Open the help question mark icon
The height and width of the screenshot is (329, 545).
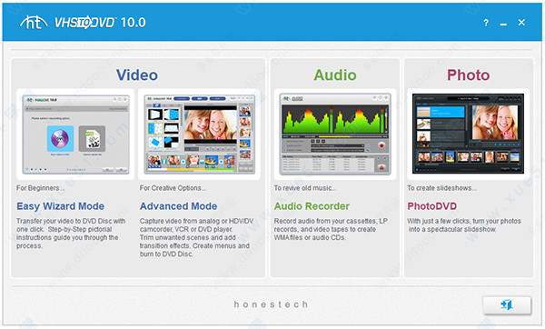[486, 23]
